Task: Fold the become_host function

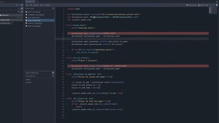Action: point(66,25)
